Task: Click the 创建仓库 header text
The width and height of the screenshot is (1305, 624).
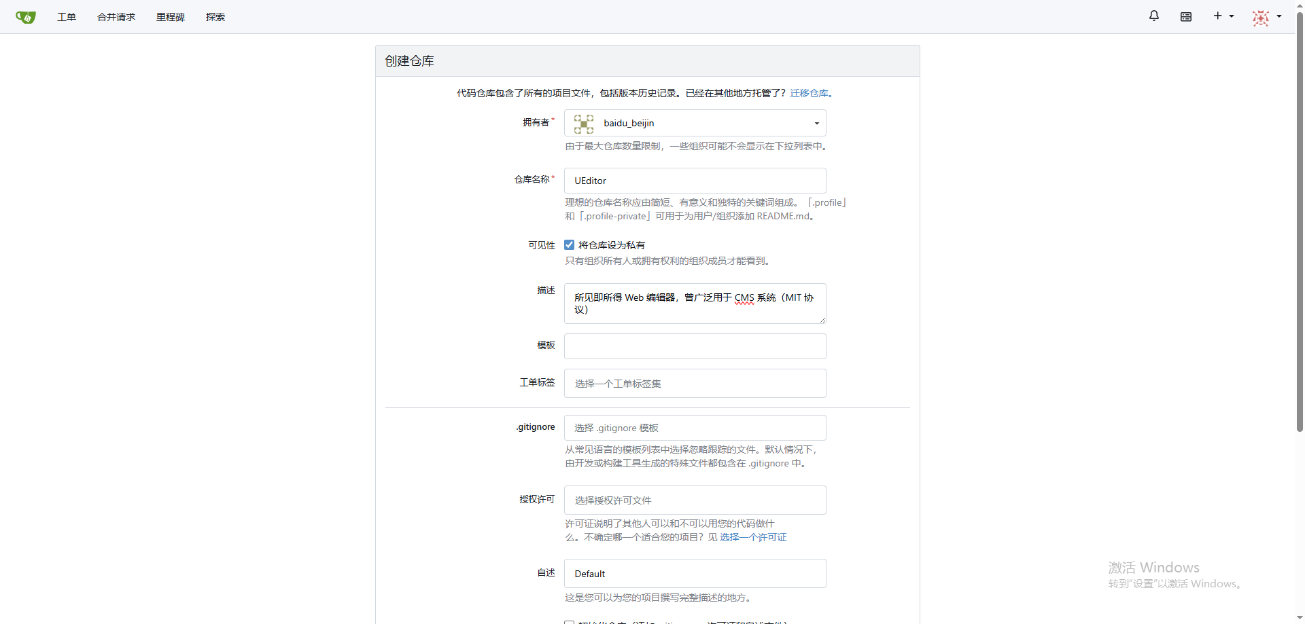Action: [x=409, y=61]
